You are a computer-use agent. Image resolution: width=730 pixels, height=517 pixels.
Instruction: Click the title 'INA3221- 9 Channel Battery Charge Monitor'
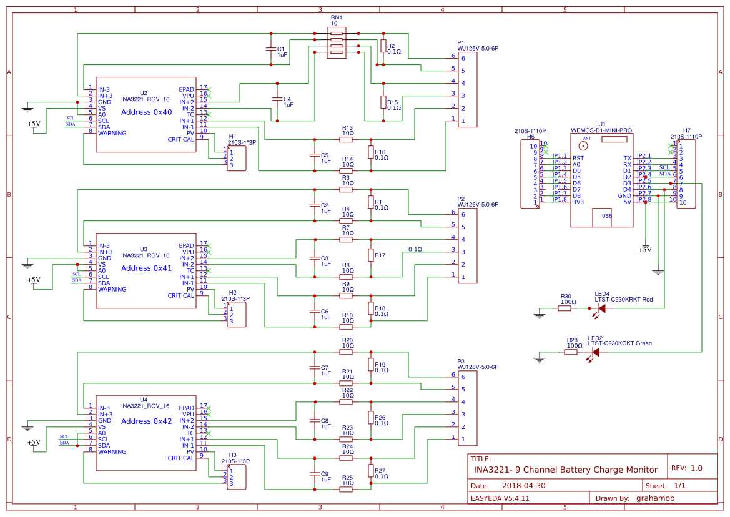[x=566, y=470]
